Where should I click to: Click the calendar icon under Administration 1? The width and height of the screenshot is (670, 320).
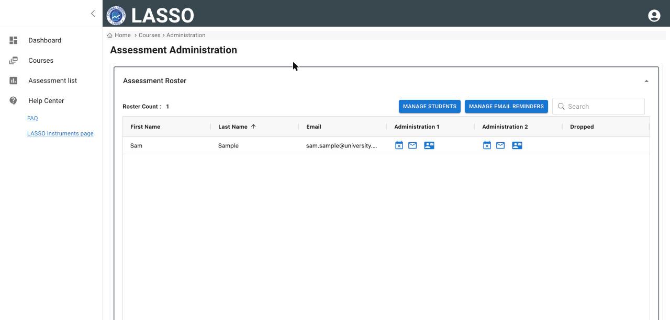399,145
